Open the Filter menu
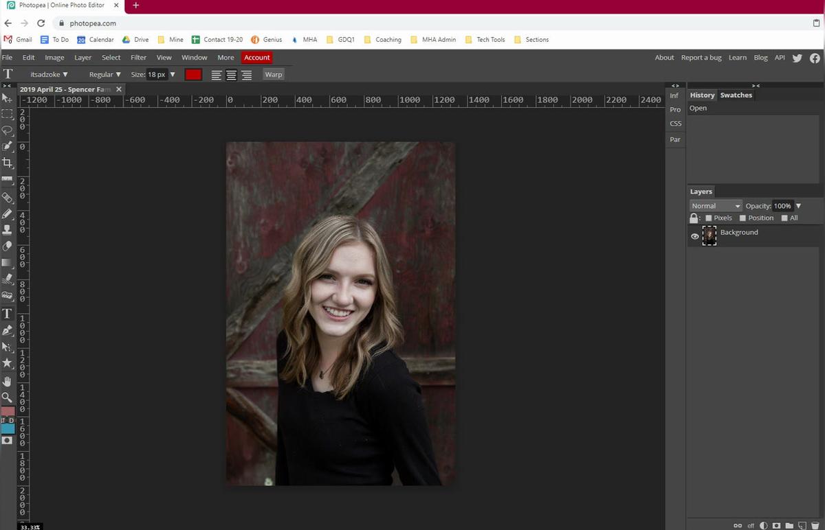The height and width of the screenshot is (530, 825). tap(138, 58)
